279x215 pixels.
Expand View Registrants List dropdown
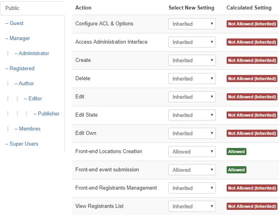[x=192, y=206]
